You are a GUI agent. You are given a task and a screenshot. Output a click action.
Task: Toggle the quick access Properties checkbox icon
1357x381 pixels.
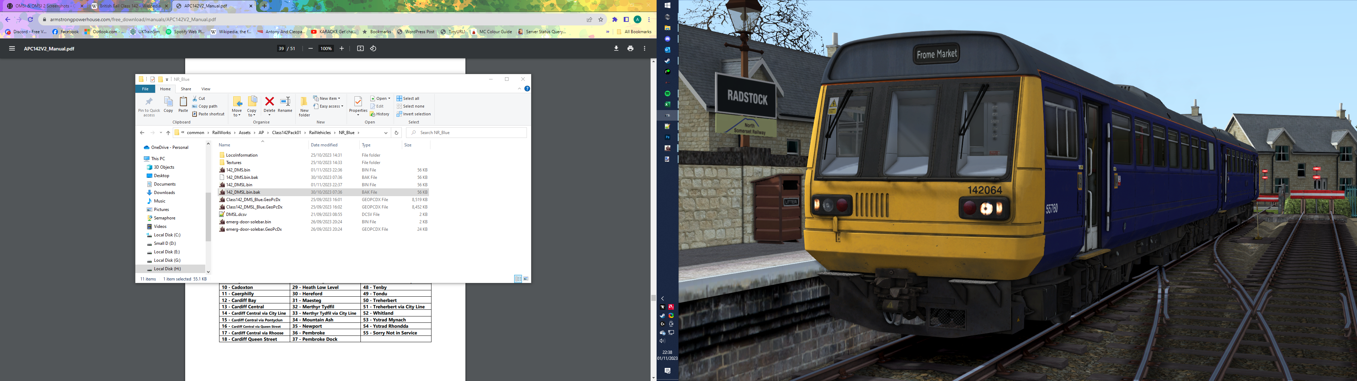(153, 79)
